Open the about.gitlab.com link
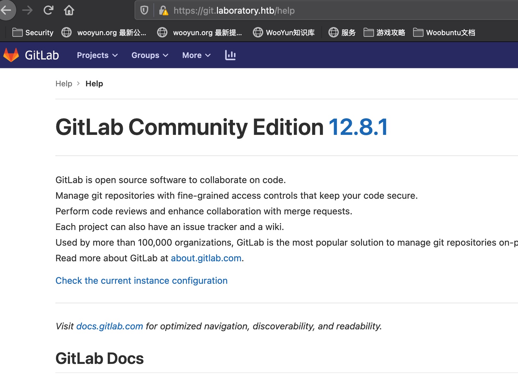Image resolution: width=518 pixels, height=374 pixels. coord(206,258)
